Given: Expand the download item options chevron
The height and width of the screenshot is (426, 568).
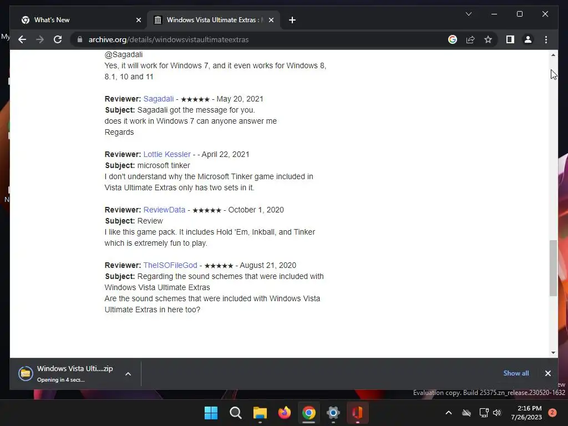Looking at the screenshot, I should (128, 374).
